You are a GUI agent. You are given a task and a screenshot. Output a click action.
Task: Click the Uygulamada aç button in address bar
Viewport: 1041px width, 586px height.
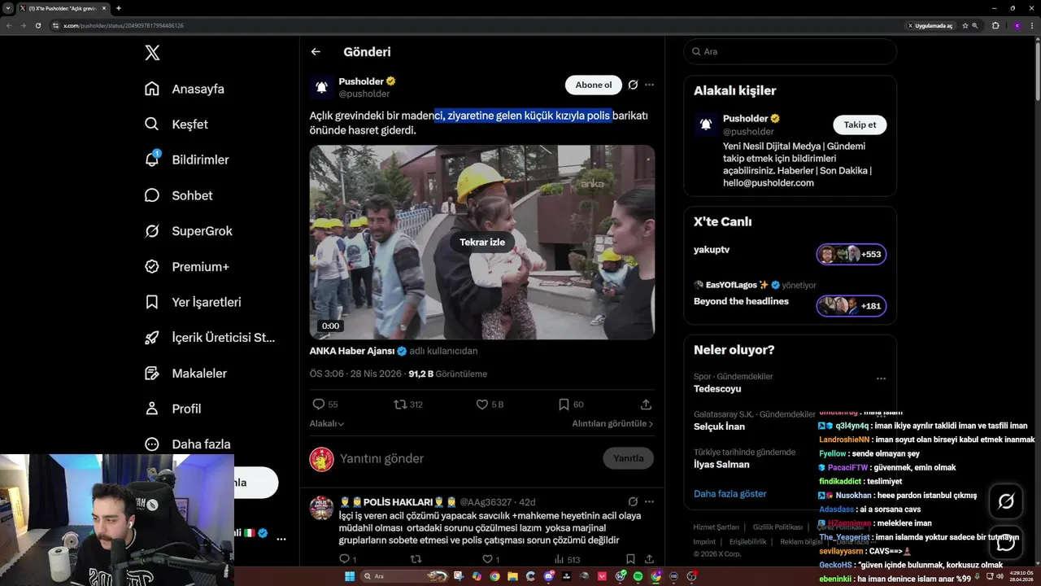(x=930, y=25)
